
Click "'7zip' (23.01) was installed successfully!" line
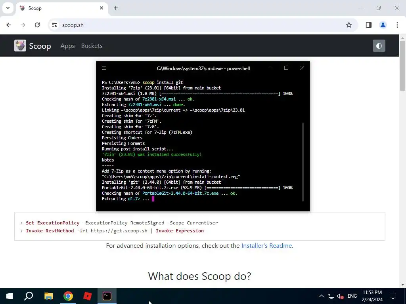(x=152, y=155)
